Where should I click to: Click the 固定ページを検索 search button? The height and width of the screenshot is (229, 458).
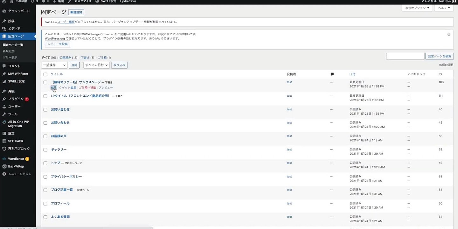(440, 56)
